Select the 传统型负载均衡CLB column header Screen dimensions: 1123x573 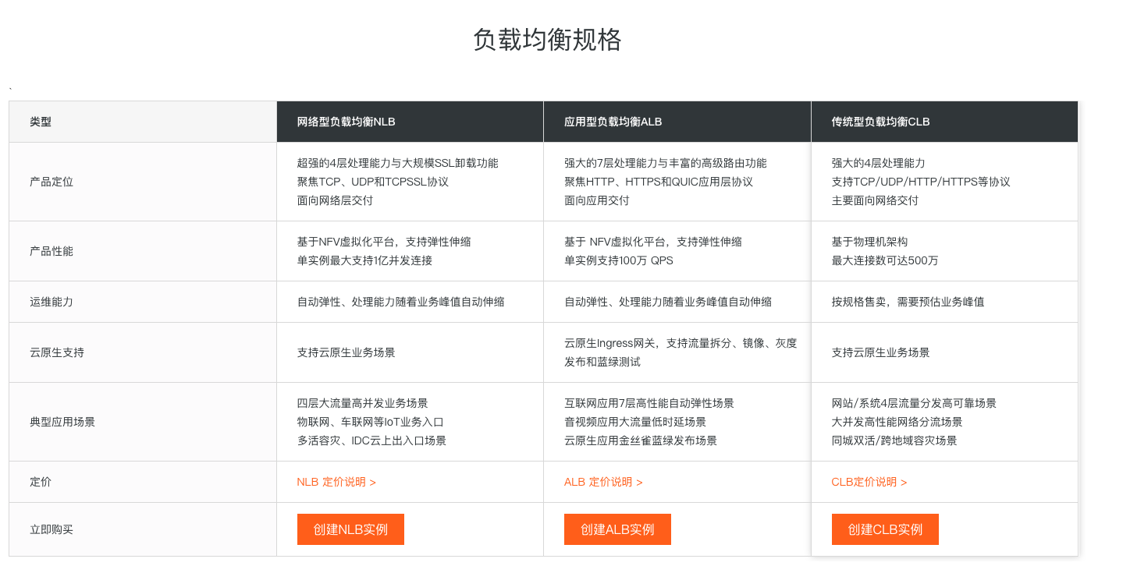[944, 122]
